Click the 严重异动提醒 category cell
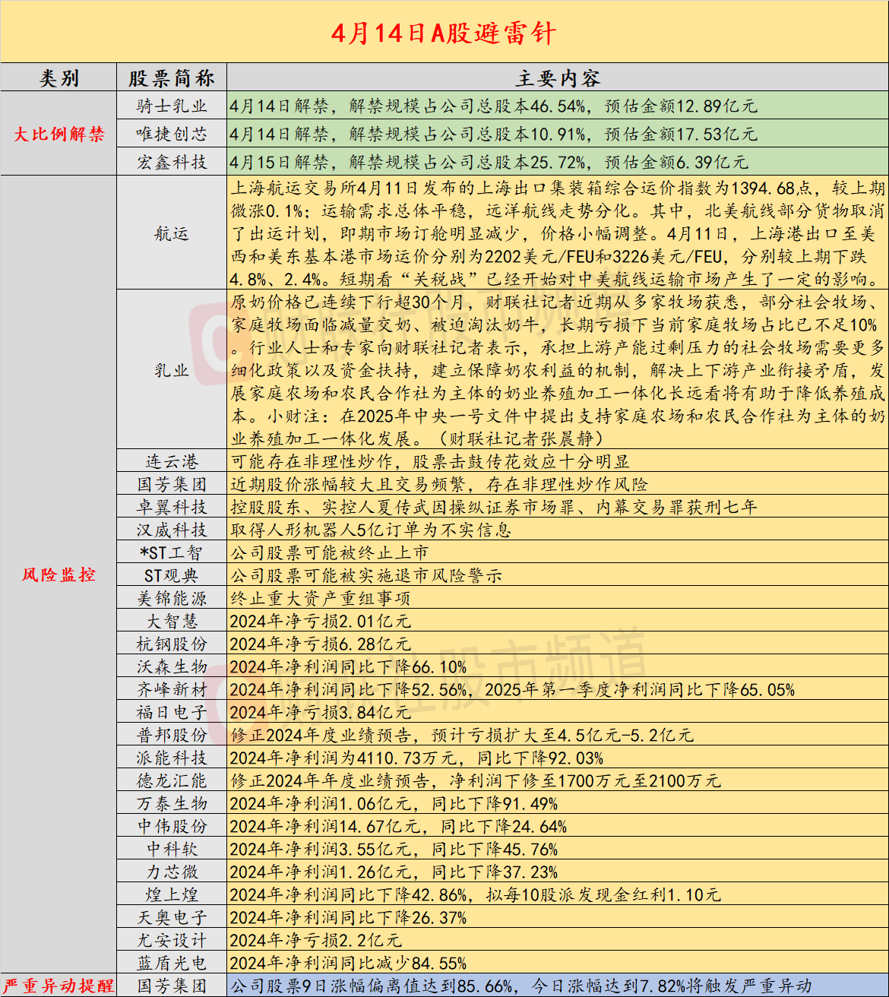 point(59,986)
